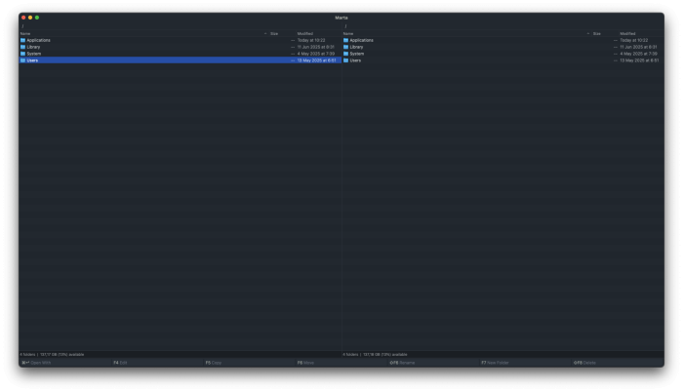This screenshot has width=683, height=392.
Task: Click the Users folder icon in right pane
Action: [346, 60]
